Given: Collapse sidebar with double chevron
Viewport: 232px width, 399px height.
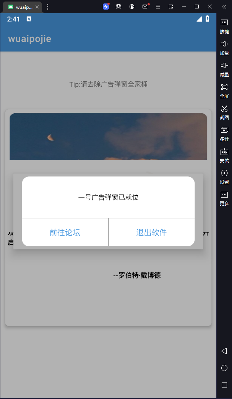Looking at the screenshot, I should click(224, 7).
